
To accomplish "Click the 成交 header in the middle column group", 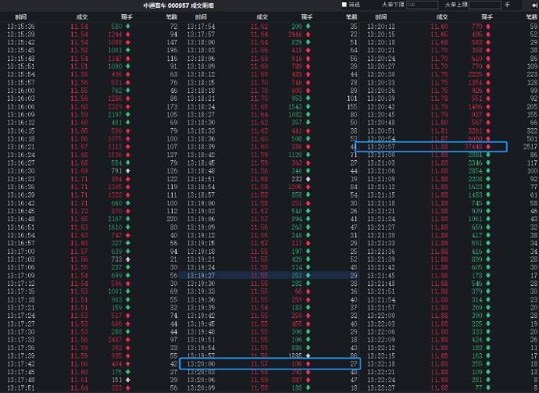I will 262,17.
